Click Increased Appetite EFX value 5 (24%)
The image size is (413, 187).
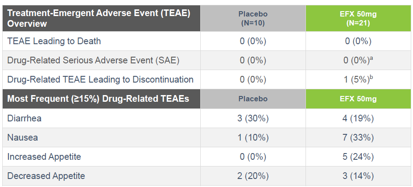358,157
